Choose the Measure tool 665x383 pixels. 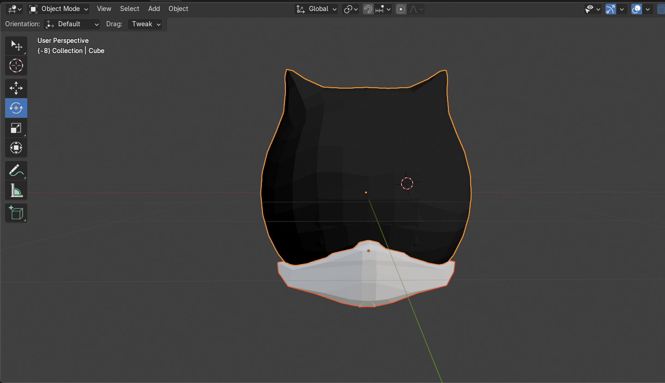pyautogui.click(x=16, y=190)
